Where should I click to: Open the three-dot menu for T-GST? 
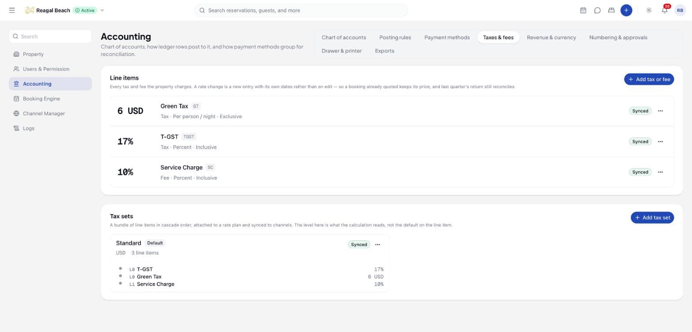point(660,142)
